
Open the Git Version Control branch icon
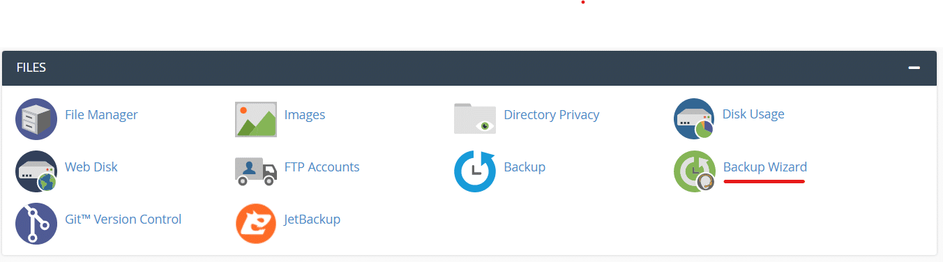pos(36,224)
